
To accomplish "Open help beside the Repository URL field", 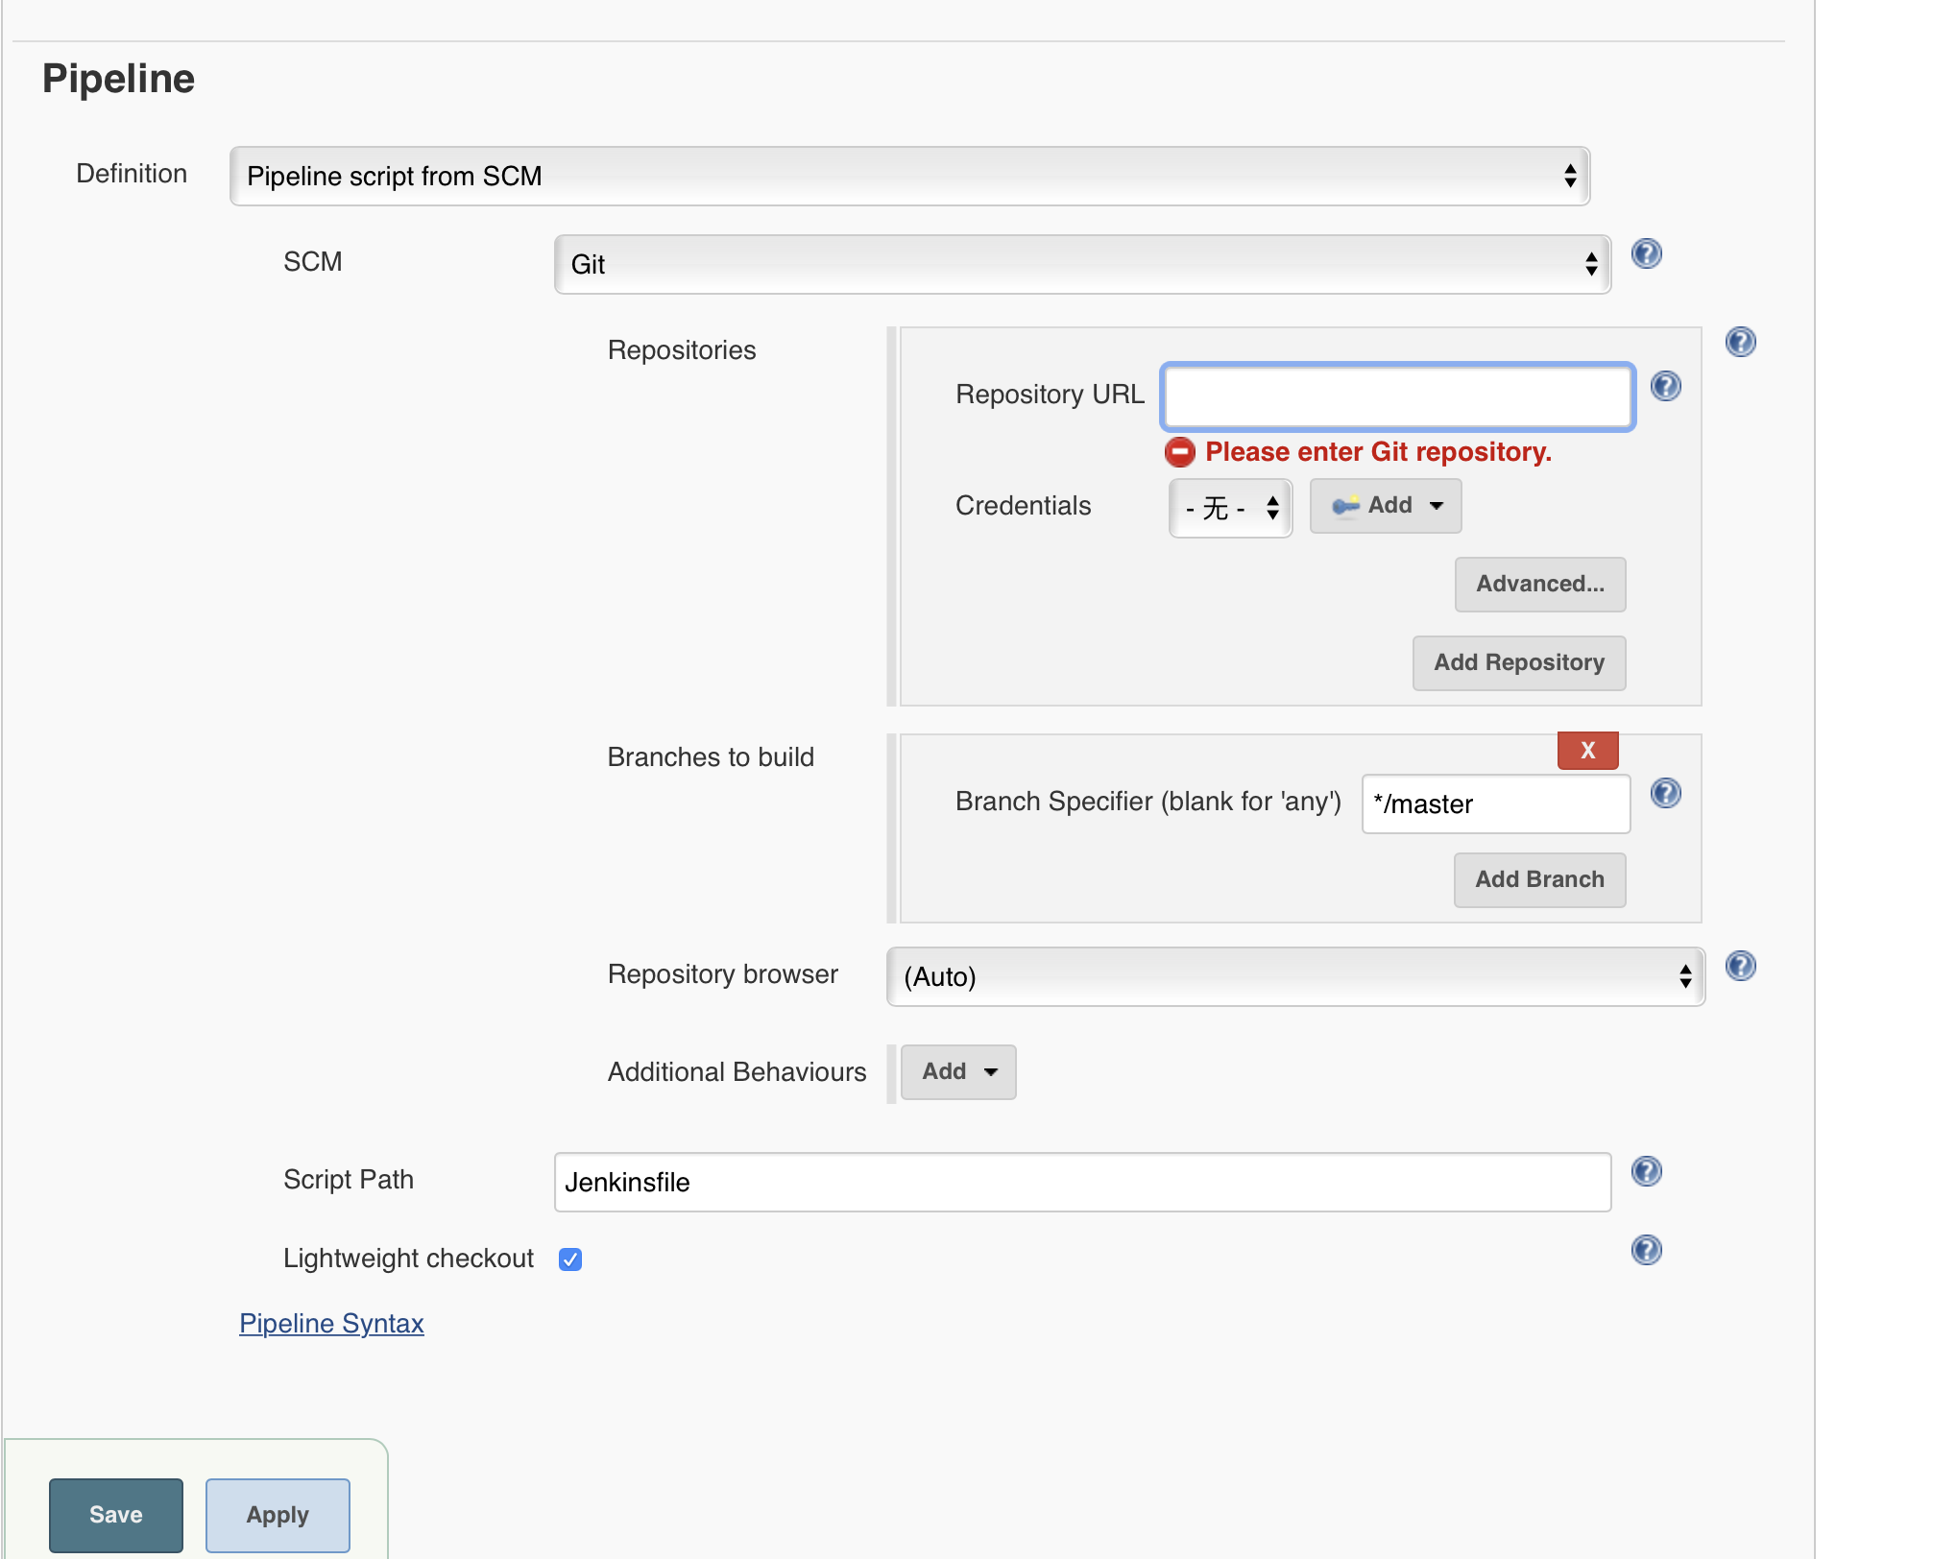I will click(1667, 386).
